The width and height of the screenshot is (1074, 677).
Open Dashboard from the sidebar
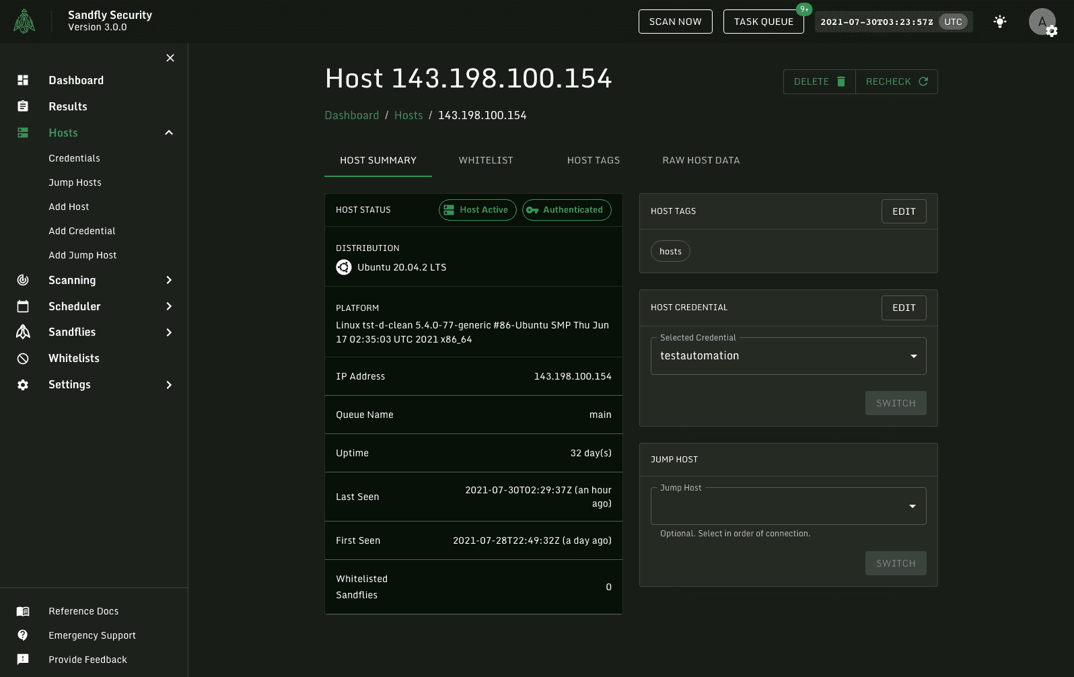click(x=75, y=80)
